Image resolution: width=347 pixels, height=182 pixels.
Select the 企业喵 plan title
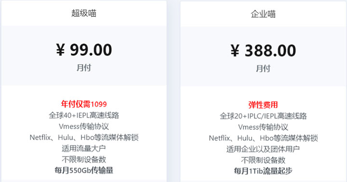[263, 14]
